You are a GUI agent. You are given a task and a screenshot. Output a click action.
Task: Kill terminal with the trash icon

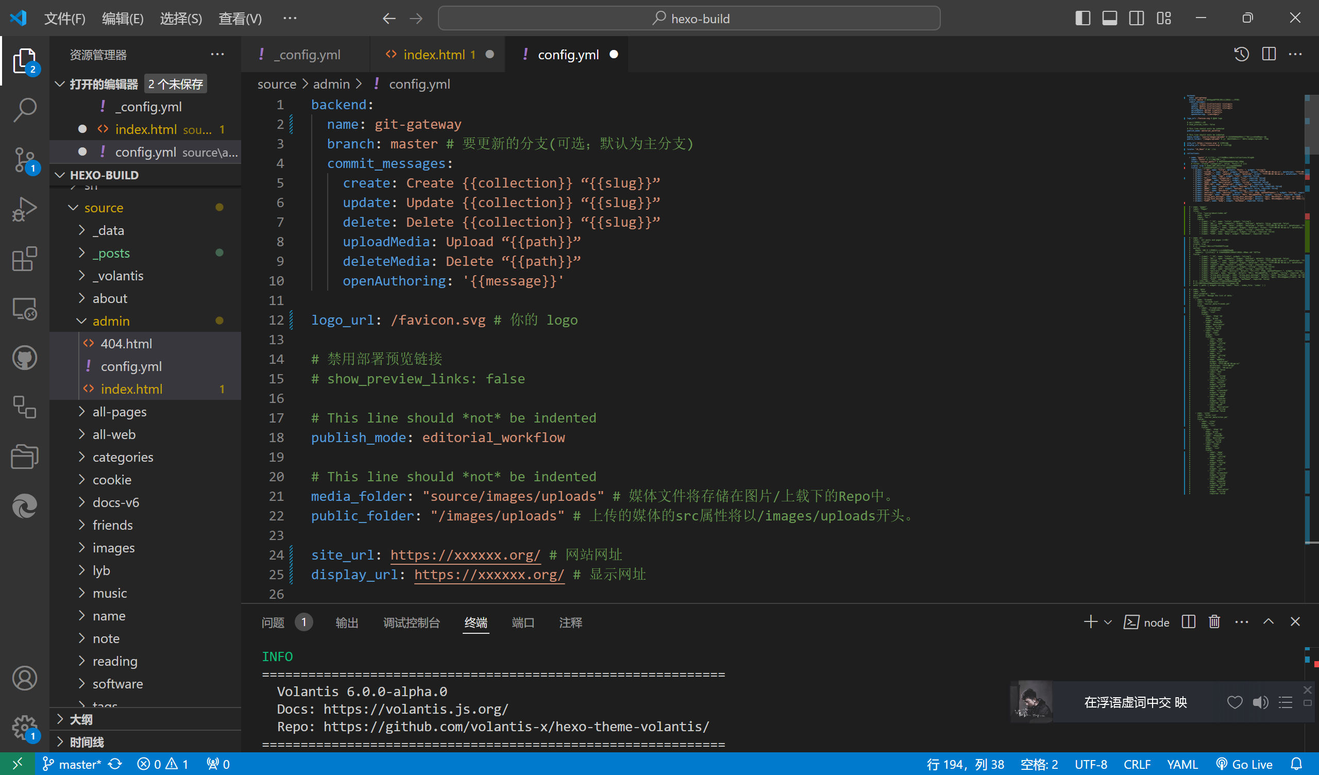[x=1214, y=622]
